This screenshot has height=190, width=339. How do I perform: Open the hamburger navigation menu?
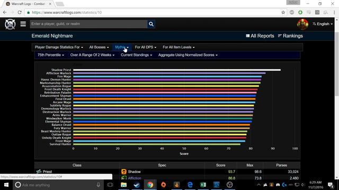(23, 24)
